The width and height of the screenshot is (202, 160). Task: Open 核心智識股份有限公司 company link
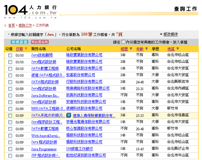coord(84,128)
